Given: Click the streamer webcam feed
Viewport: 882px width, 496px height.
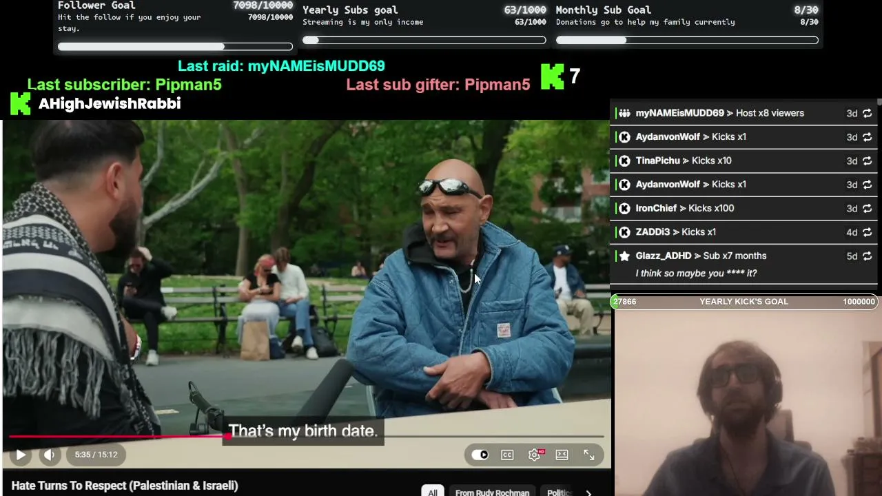Looking at the screenshot, I should click(x=748, y=402).
